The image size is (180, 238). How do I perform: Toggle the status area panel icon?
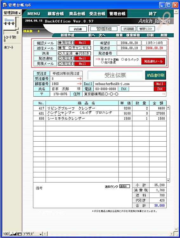19,234
